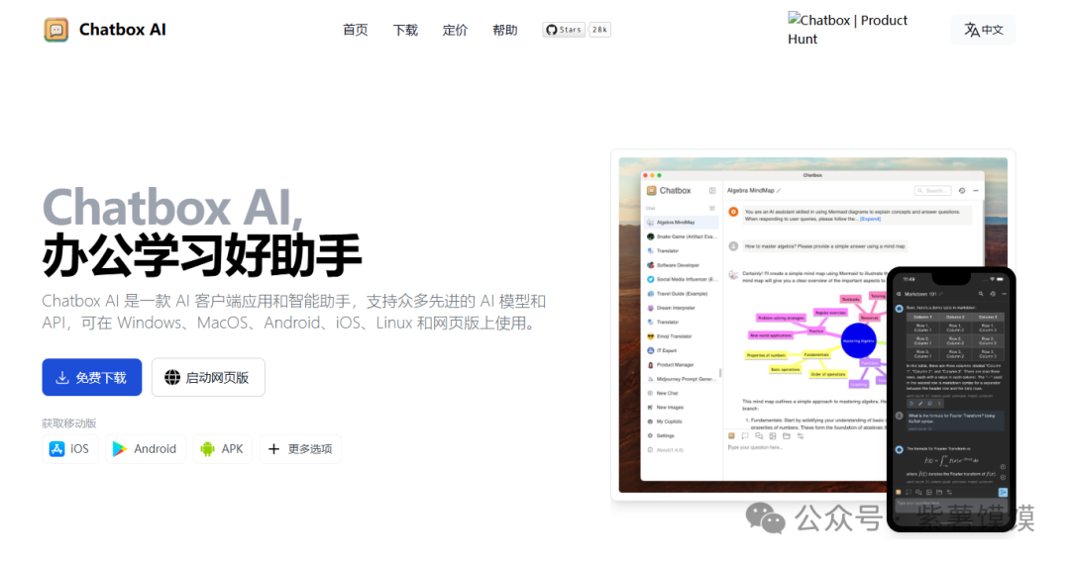
Task: Click the 获取移动版 label
Action: [x=69, y=423]
